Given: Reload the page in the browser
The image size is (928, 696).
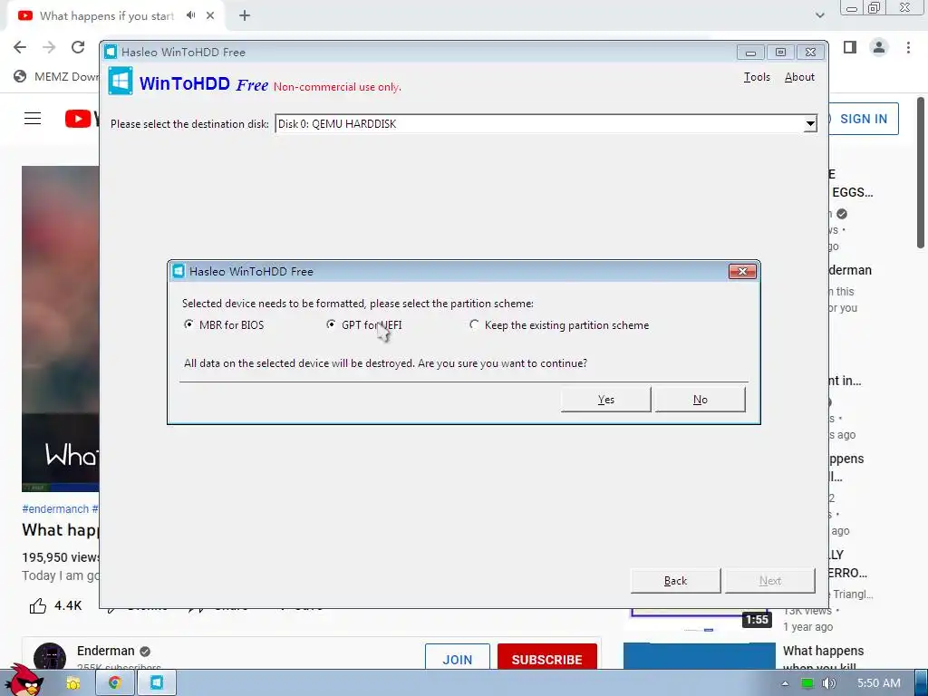Looking at the screenshot, I should 78,47.
